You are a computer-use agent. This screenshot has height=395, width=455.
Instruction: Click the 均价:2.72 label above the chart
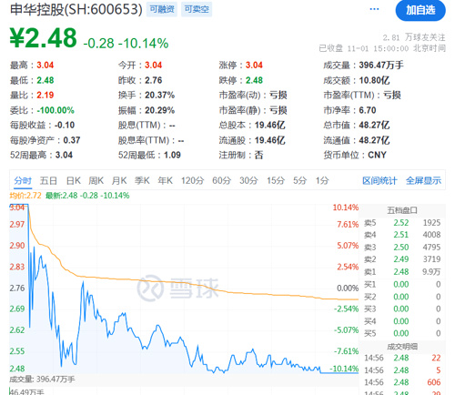coord(25,196)
